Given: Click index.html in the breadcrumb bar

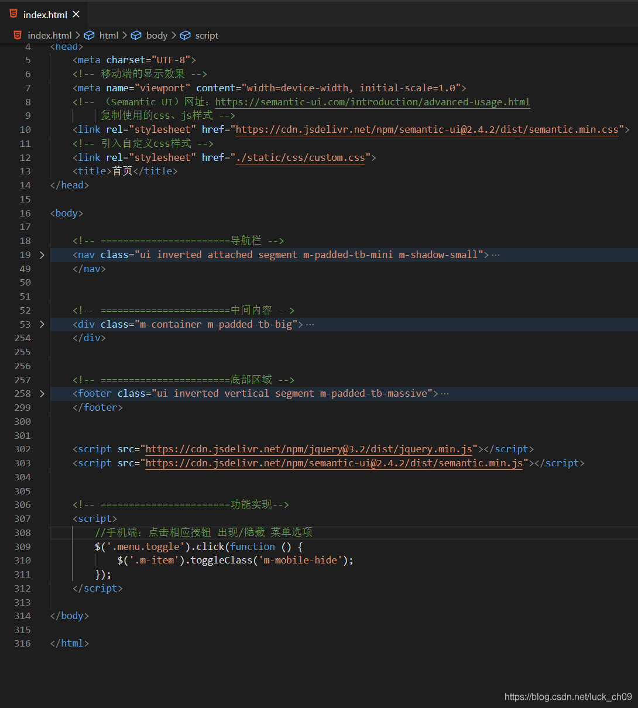Looking at the screenshot, I should [x=50, y=35].
